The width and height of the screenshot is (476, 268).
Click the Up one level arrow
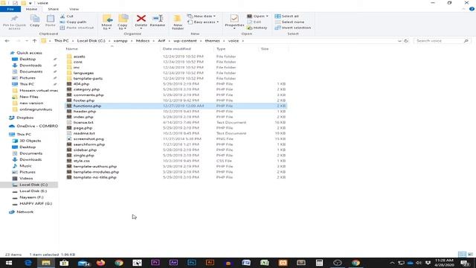(x=35, y=41)
